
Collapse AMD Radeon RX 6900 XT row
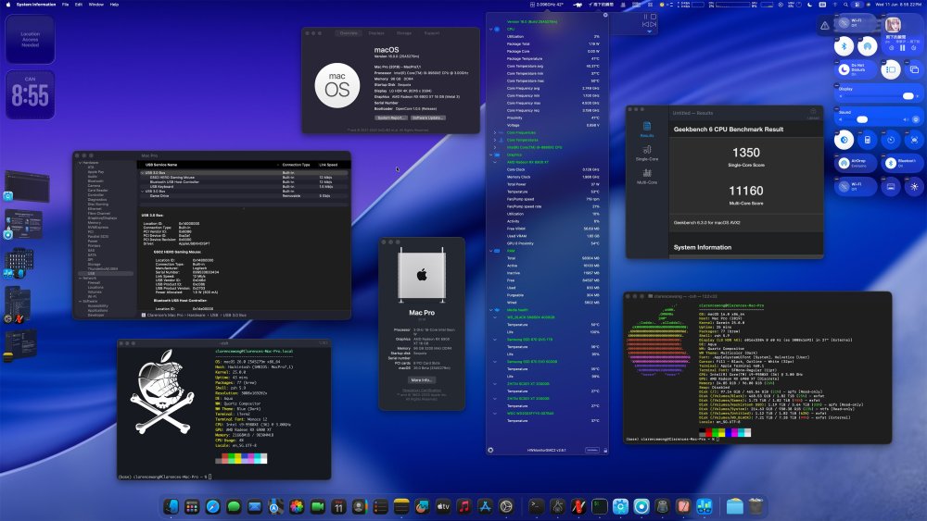click(495, 162)
